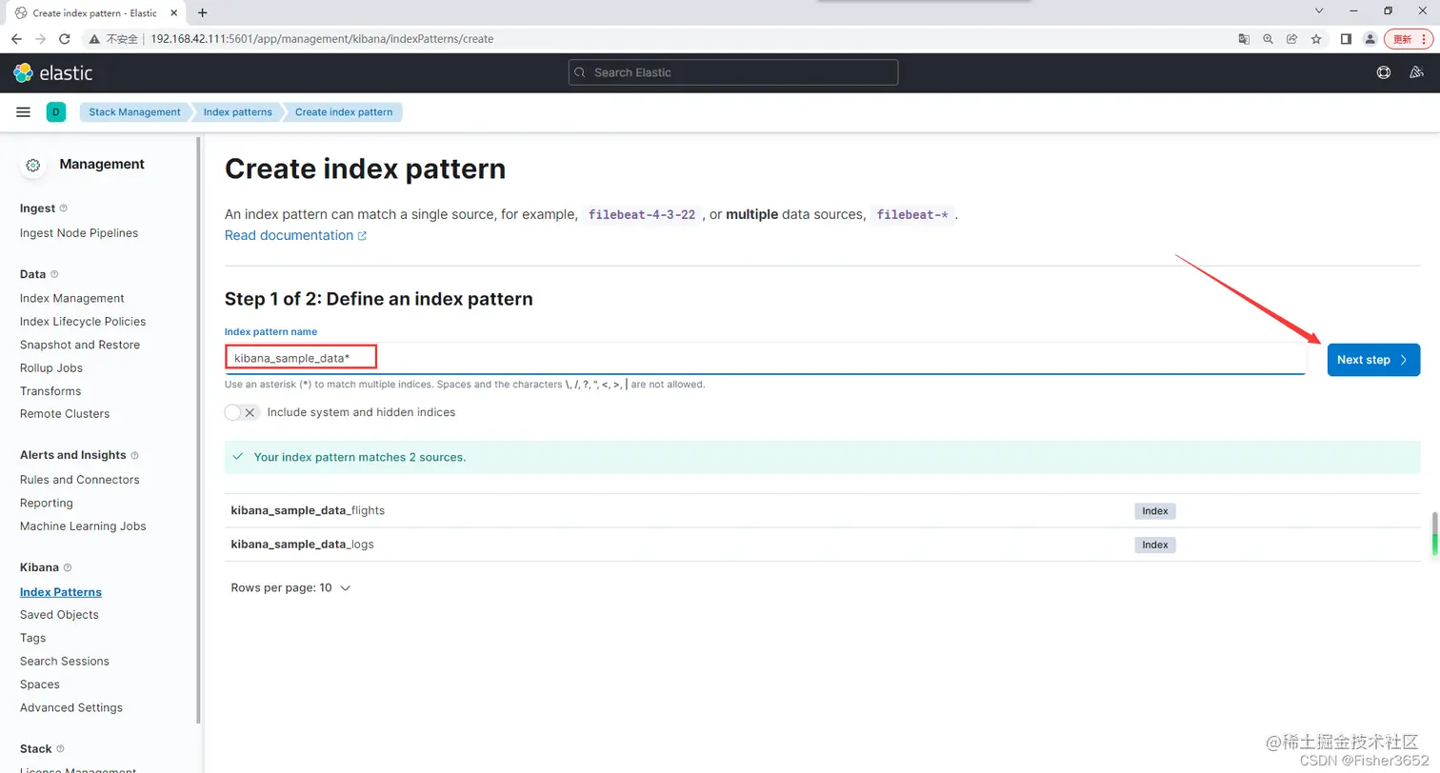This screenshot has height=773, width=1440.
Task: Open the newsfeed icon in Elastic header
Action: [x=1416, y=72]
